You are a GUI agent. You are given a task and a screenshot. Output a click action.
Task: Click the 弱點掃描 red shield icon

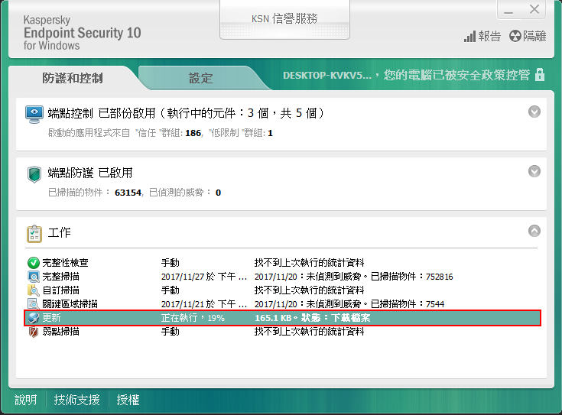click(x=34, y=332)
